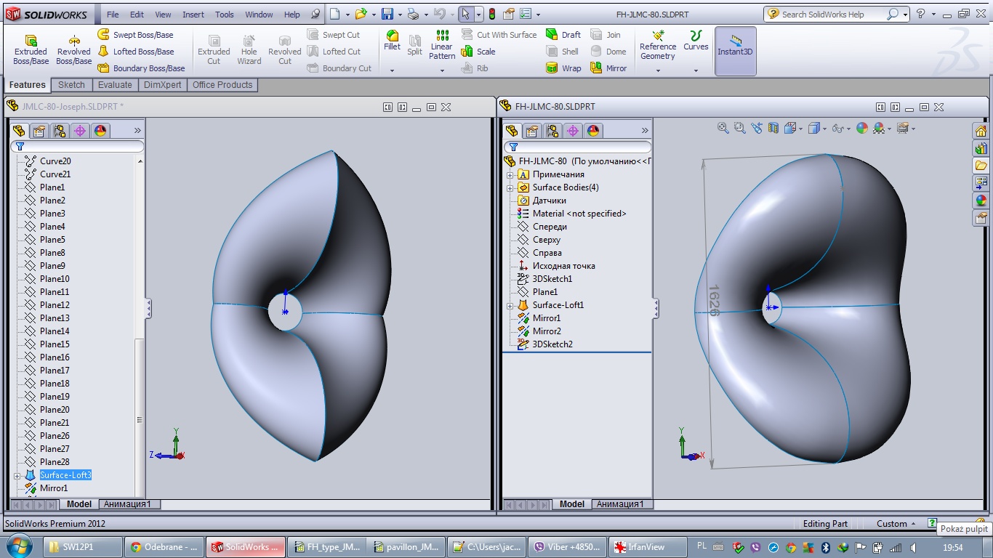Select the Draft feature tool
The width and height of the screenshot is (993, 558).
tap(564, 35)
